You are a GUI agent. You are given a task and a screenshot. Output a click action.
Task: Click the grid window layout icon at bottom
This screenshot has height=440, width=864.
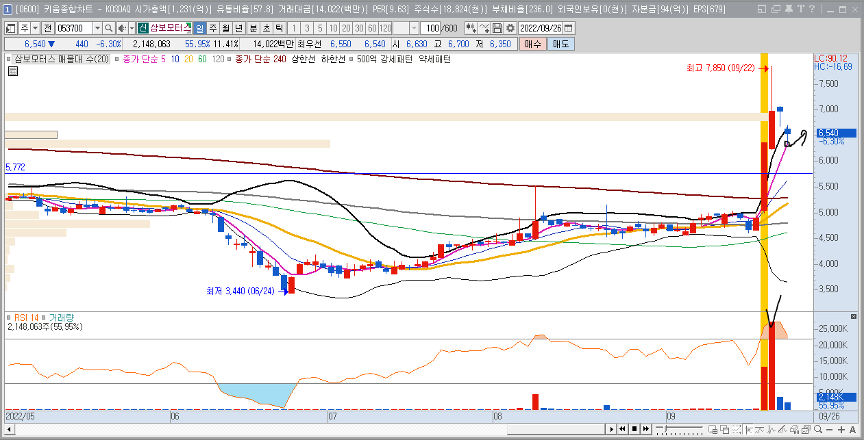tap(713, 430)
